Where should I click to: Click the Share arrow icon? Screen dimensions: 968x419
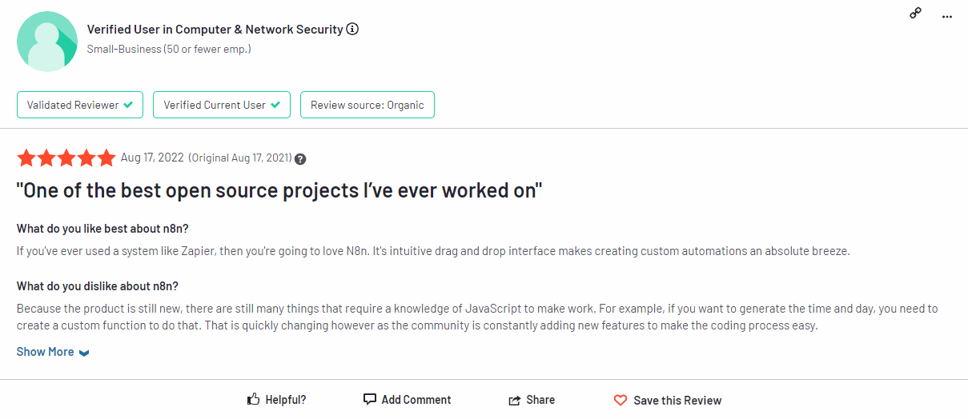[x=515, y=400]
